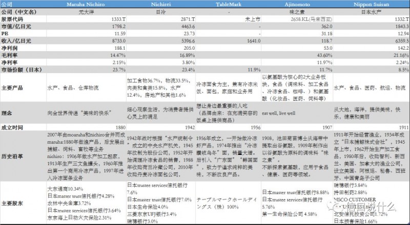This screenshot has width=410, height=225.
Task: Click PE value 11.59
Action: pos(120,34)
